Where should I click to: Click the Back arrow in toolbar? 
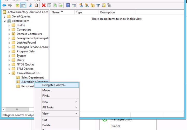(4, 5)
